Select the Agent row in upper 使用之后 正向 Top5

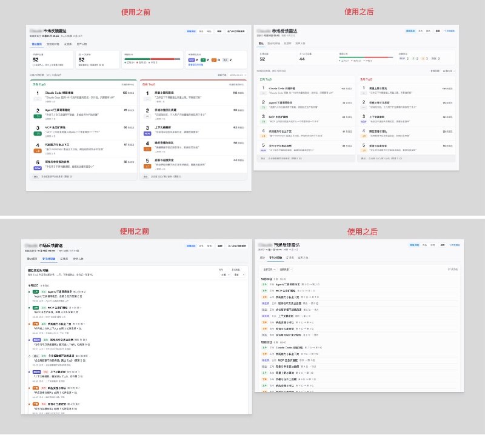pos(306,104)
